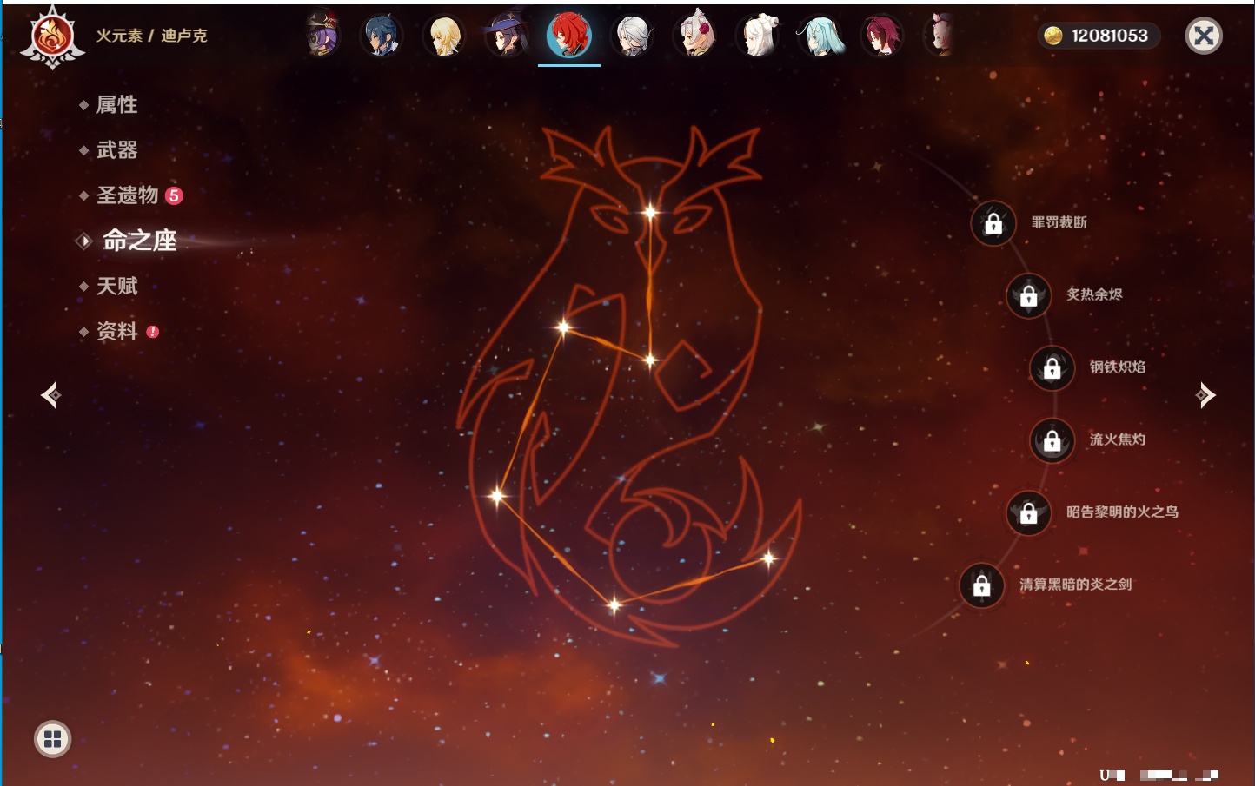Open the locked node next to 炙热余烬

(x=1029, y=295)
